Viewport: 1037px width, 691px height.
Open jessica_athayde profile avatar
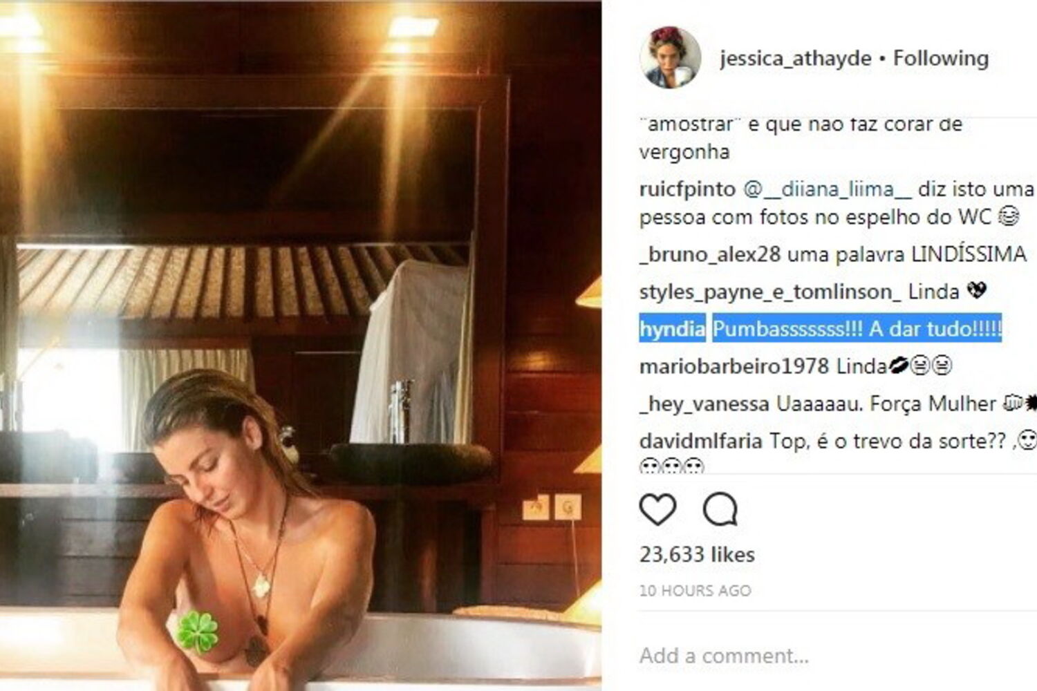point(670,57)
